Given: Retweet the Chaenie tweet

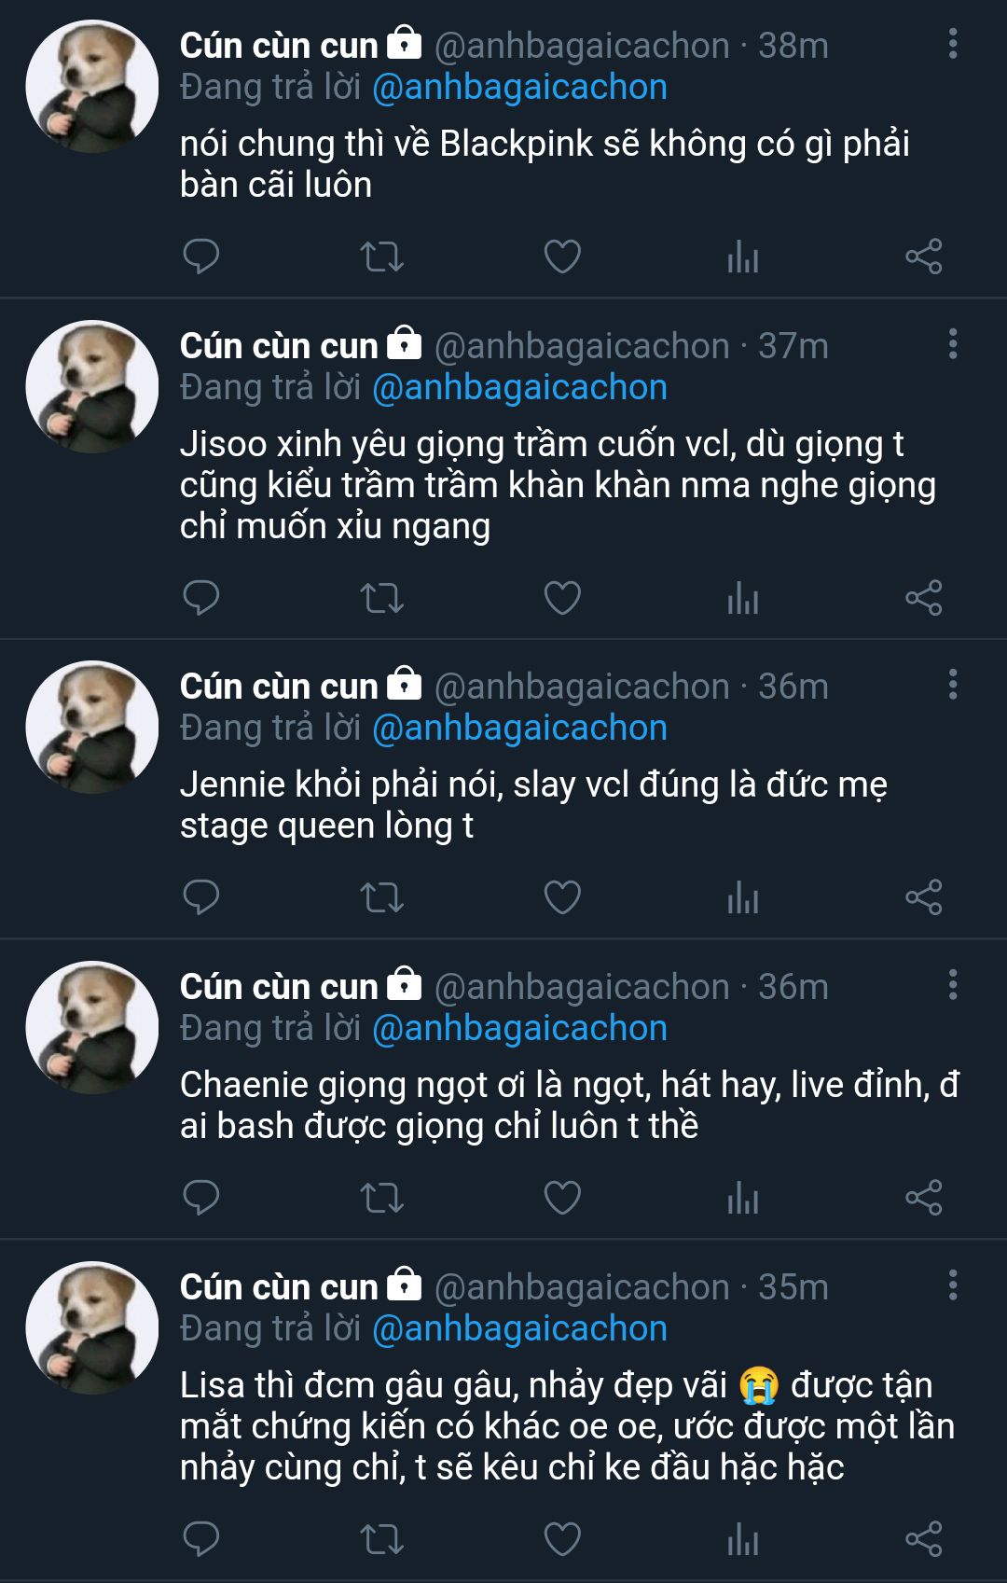Looking at the screenshot, I should click(x=381, y=1198).
